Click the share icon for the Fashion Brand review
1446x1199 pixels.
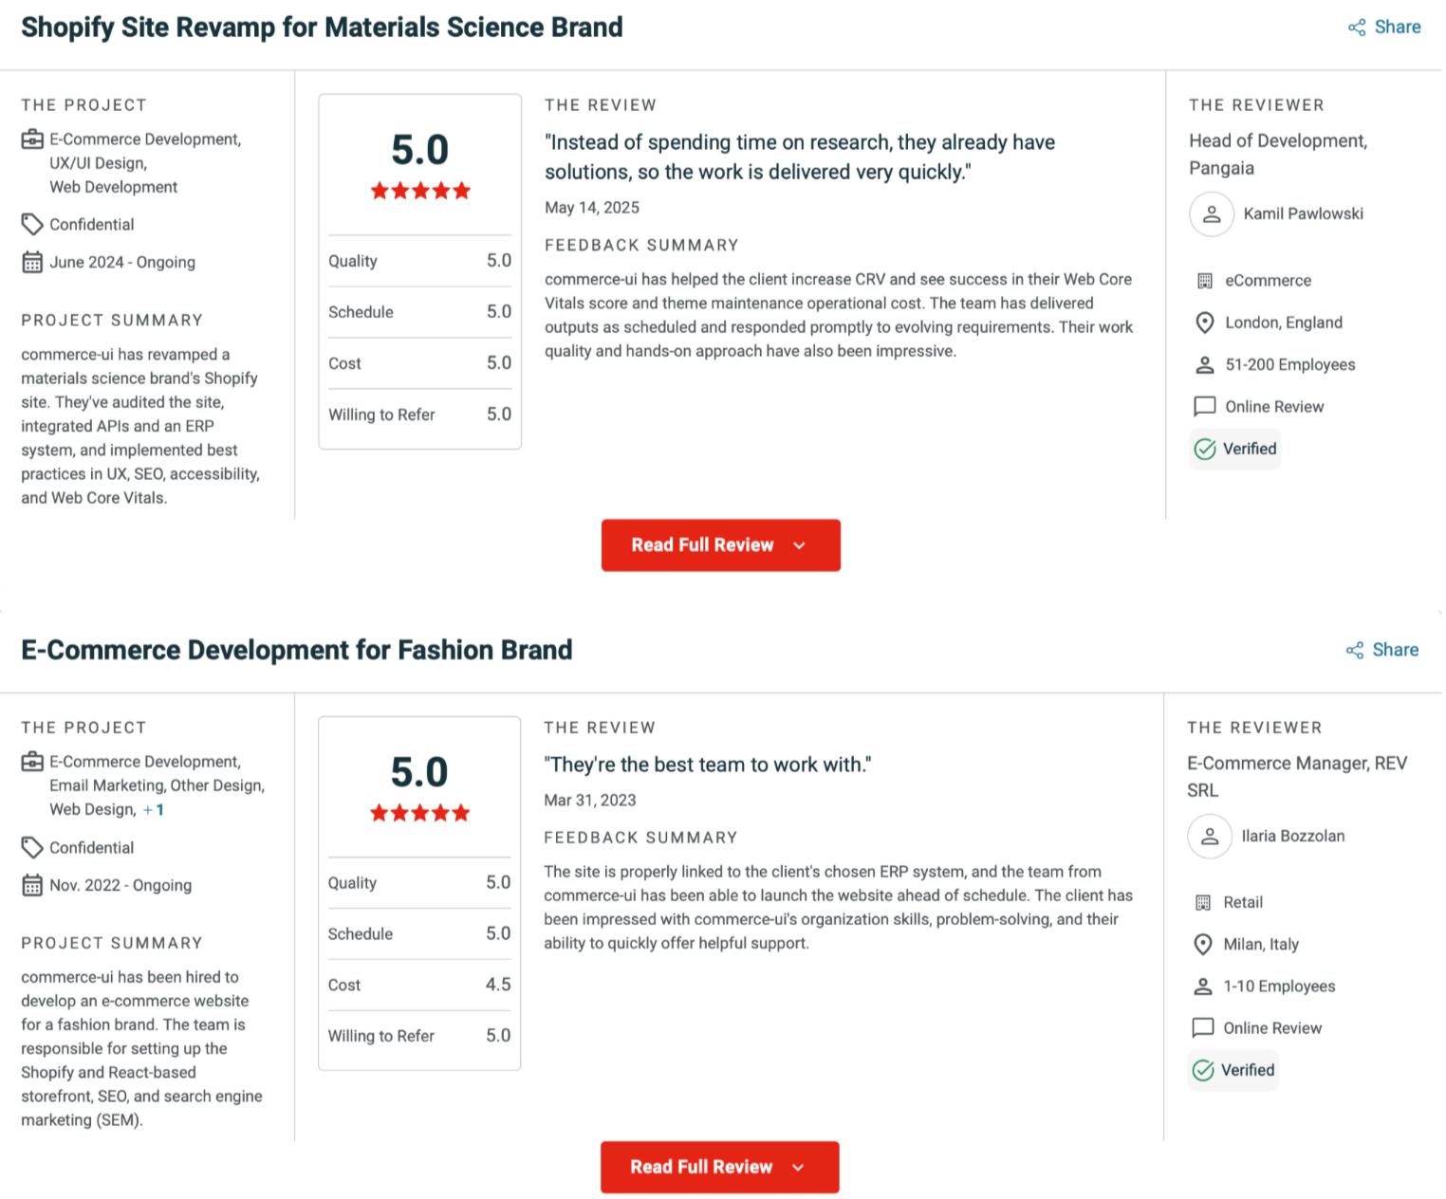[1355, 651]
